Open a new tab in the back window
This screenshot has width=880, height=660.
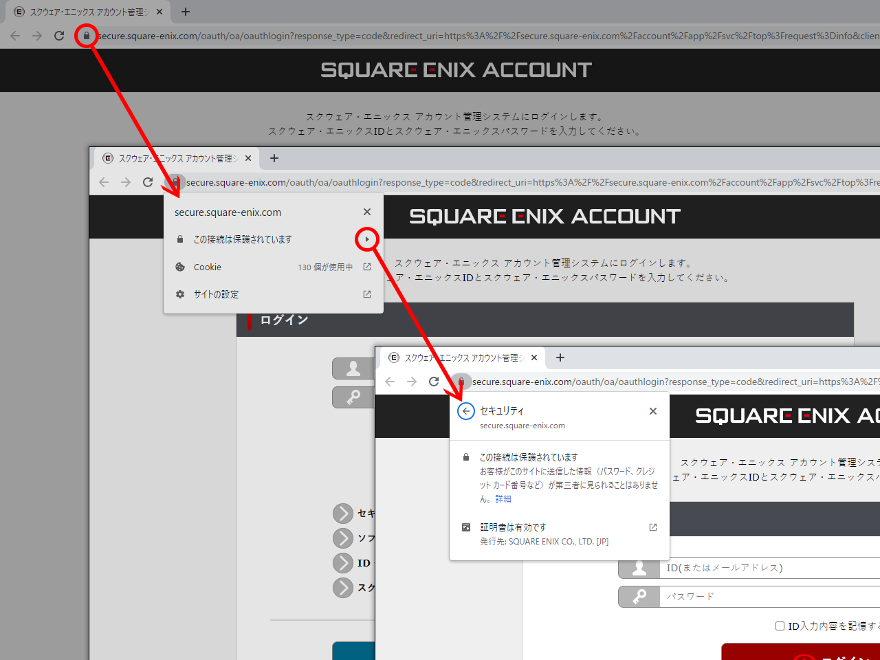pos(186,12)
